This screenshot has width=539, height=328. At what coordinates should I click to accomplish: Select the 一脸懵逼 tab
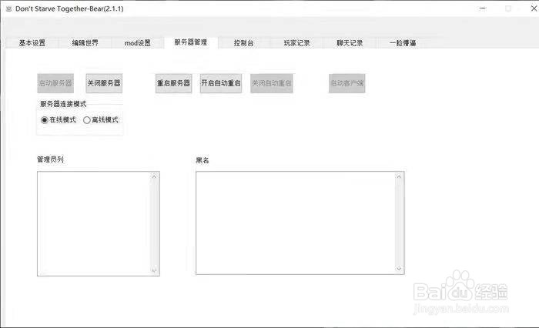click(x=403, y=43)
